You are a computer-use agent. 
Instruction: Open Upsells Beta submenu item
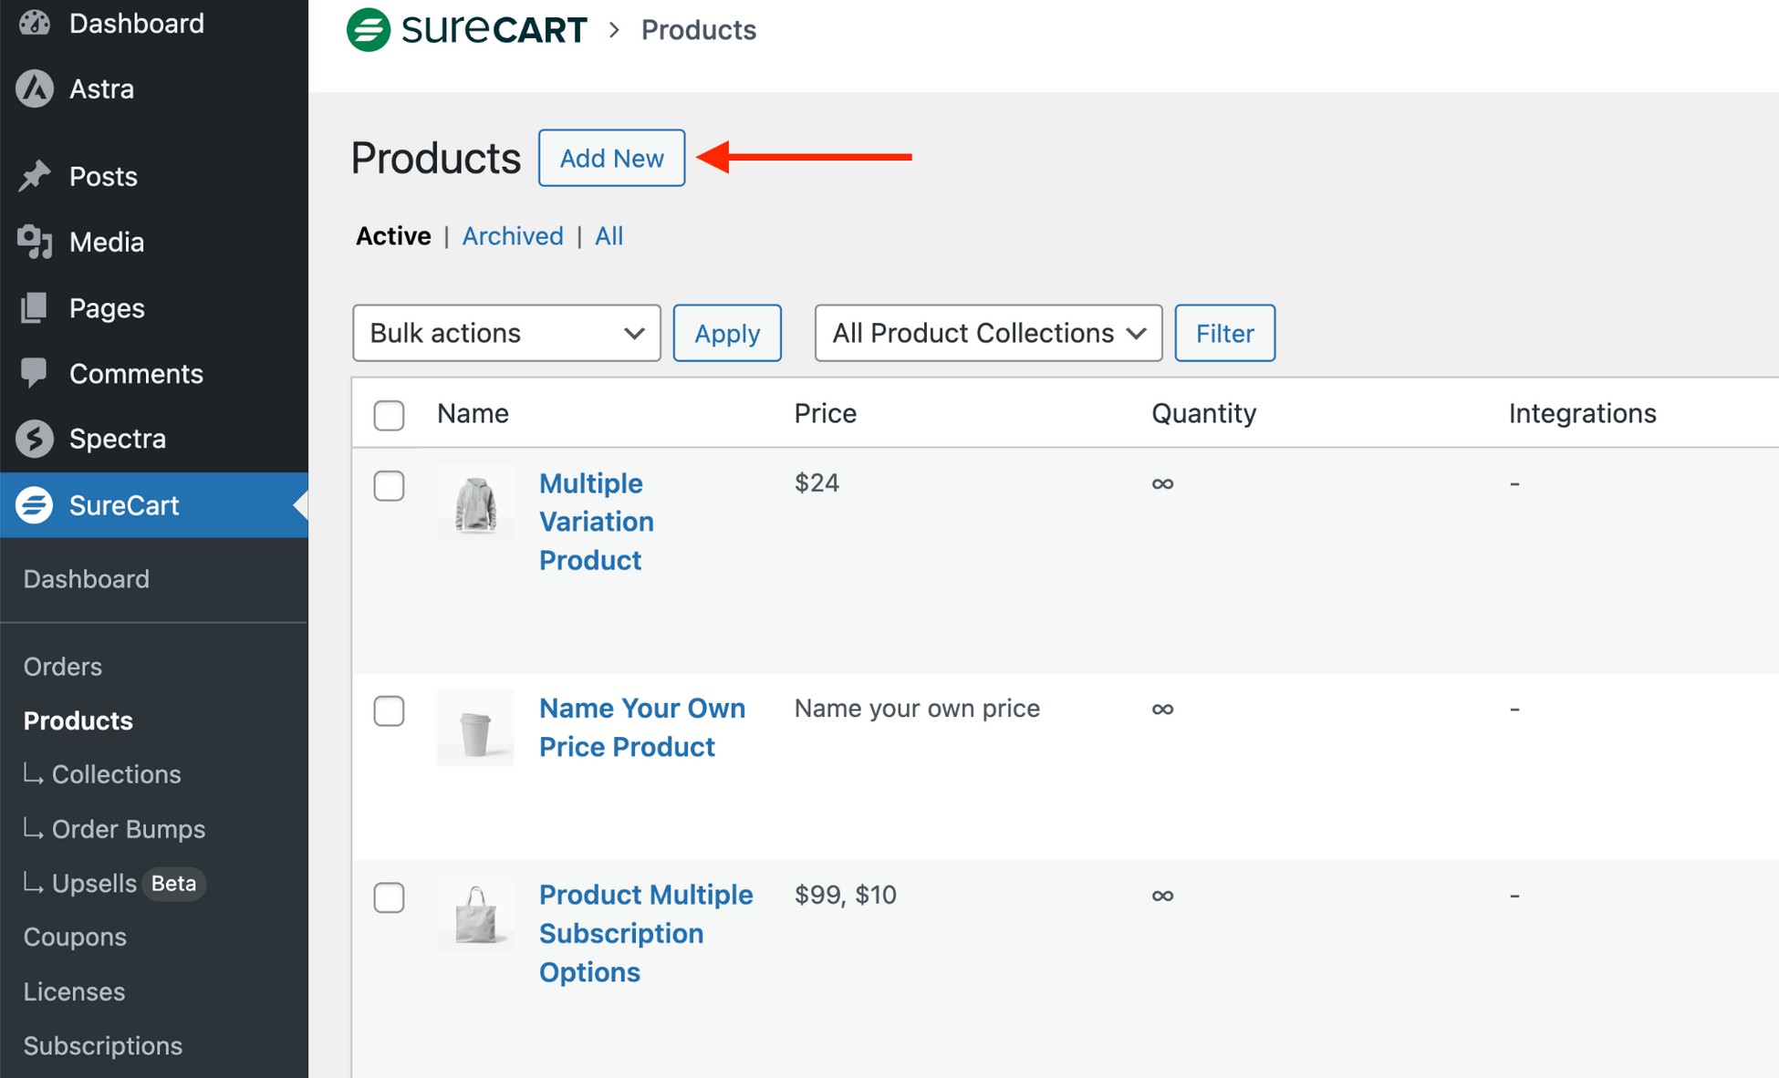click(x=114, y=884)
